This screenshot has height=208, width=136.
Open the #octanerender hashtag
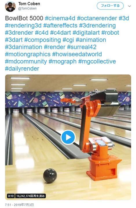tap(97, 18)
